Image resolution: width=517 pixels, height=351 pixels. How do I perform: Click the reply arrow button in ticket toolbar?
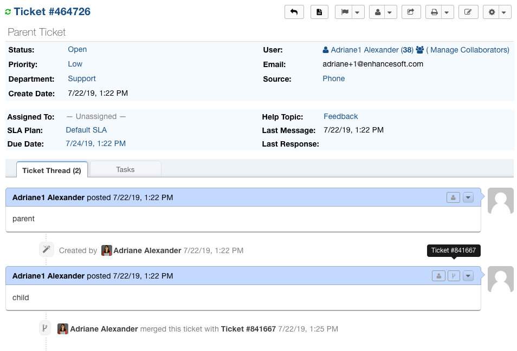click(x=294, y=12)
